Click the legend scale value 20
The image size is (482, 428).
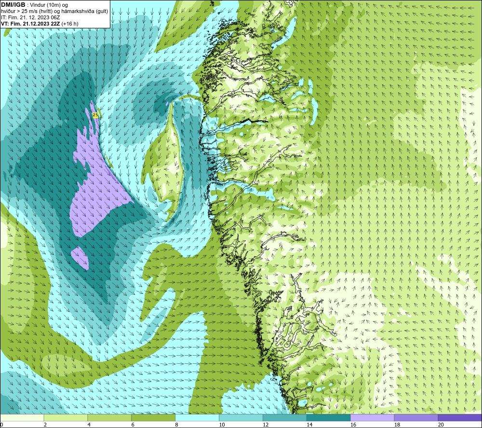pos(441,425)
